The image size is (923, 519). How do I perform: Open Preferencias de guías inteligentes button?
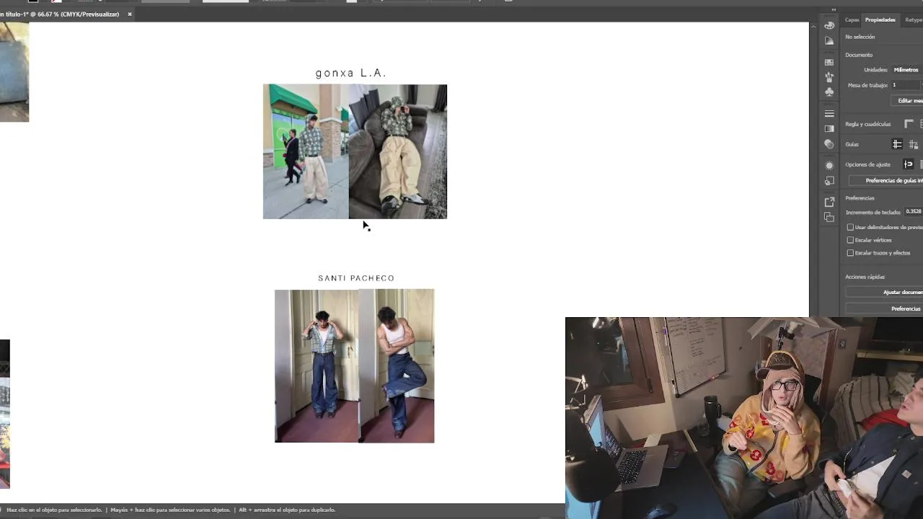tap(886, 180)
